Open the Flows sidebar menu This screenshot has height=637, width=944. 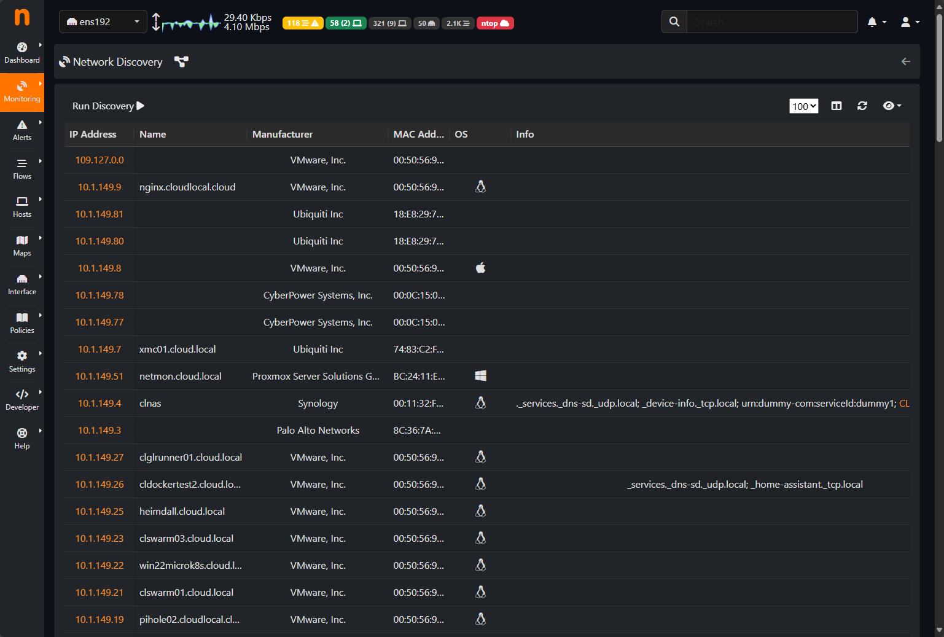[x=22, y=169]
